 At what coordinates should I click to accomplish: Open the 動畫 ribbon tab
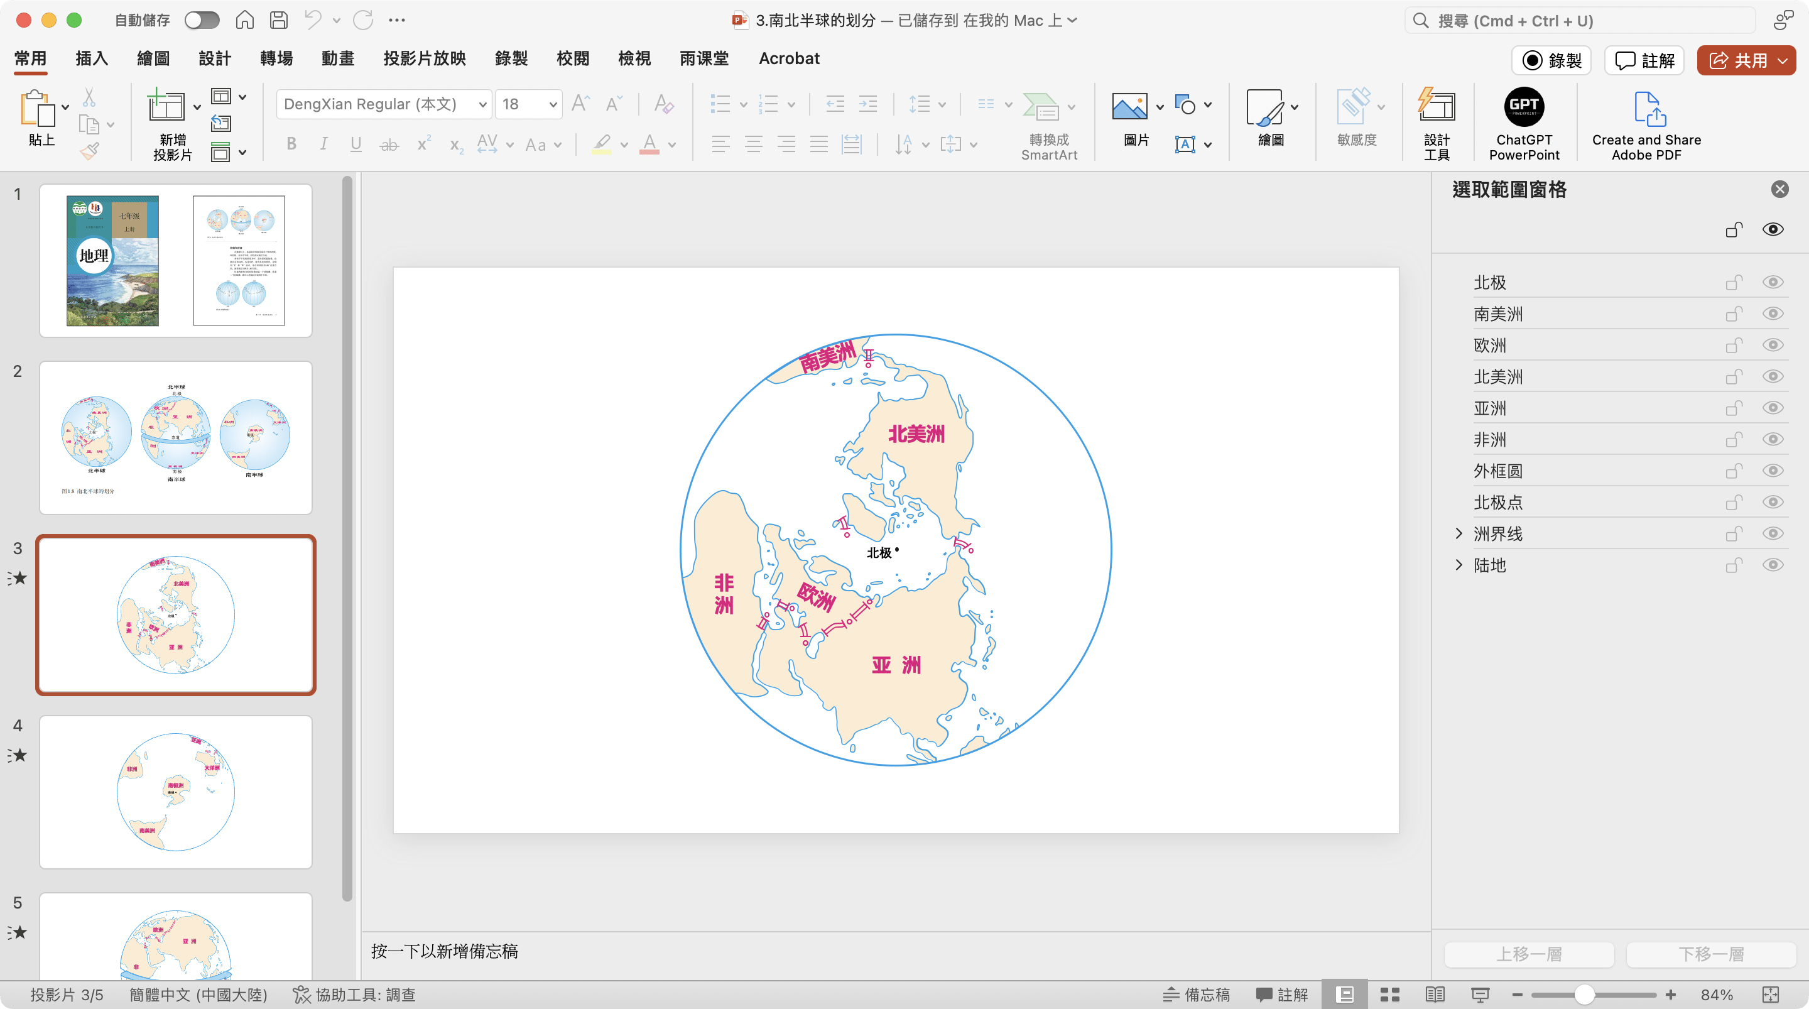click(338, 58)
